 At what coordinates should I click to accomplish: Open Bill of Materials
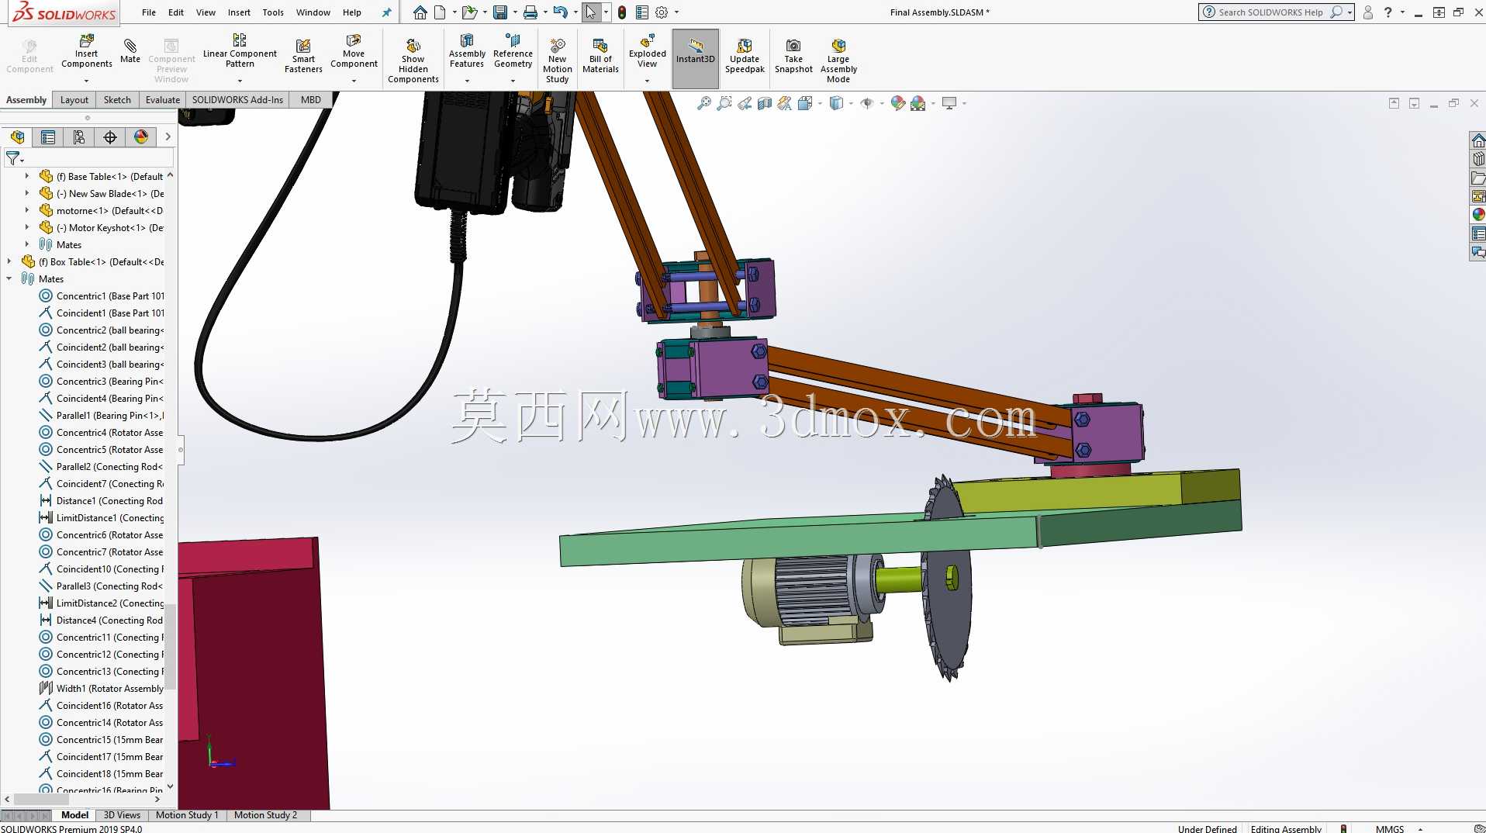point(600,56)
